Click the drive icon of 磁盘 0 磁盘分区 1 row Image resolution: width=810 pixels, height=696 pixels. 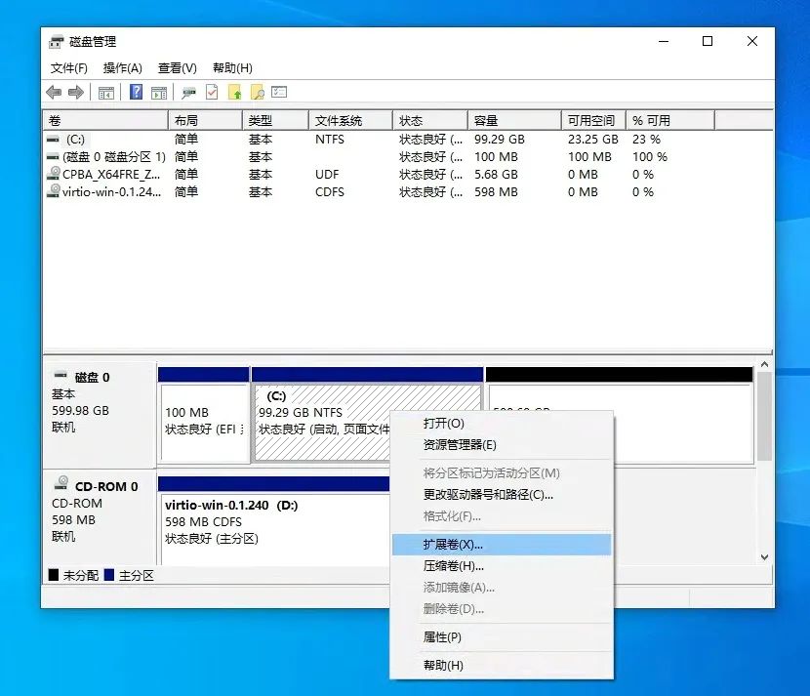pyautogui.click(x=53, y=156)
